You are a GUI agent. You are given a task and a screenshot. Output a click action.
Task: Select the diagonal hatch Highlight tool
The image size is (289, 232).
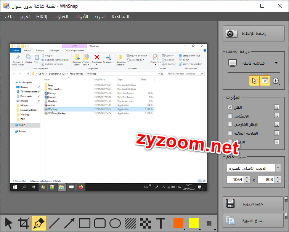[130, 223]
